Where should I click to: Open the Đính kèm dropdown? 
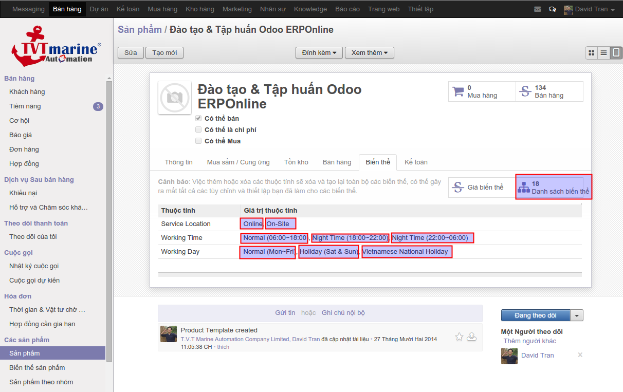319,53
